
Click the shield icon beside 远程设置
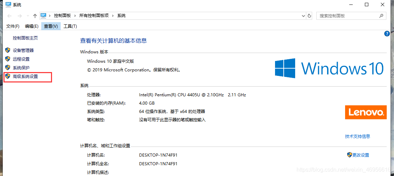click(8, 59)
